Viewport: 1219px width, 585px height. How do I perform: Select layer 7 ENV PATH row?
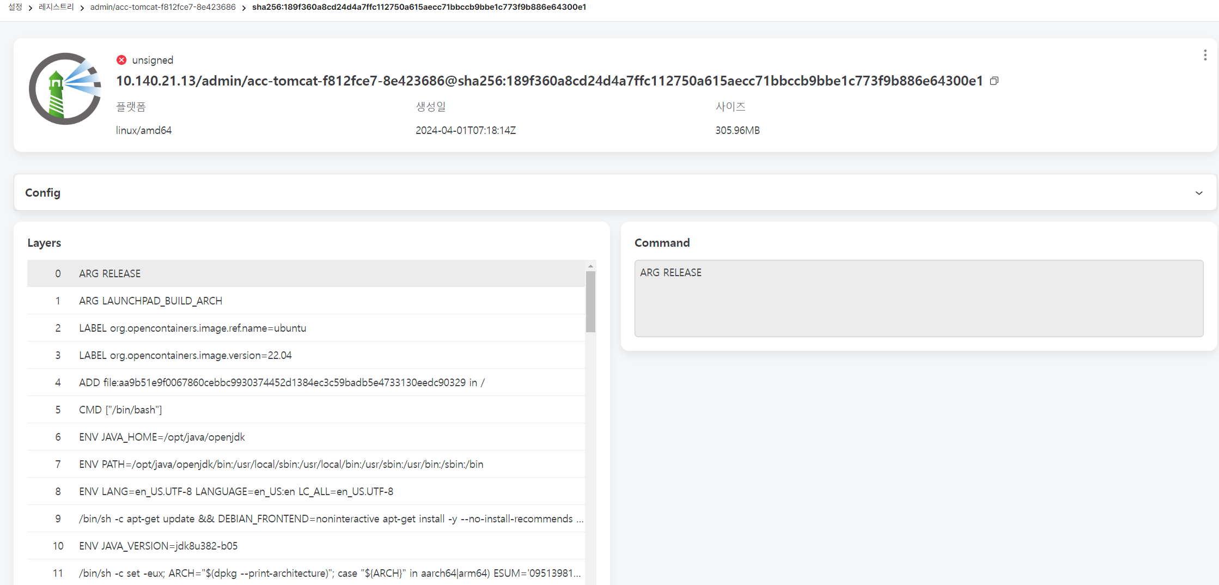click(306, 464)
